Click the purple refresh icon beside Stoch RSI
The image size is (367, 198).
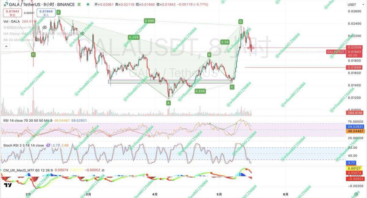point(48,145)
